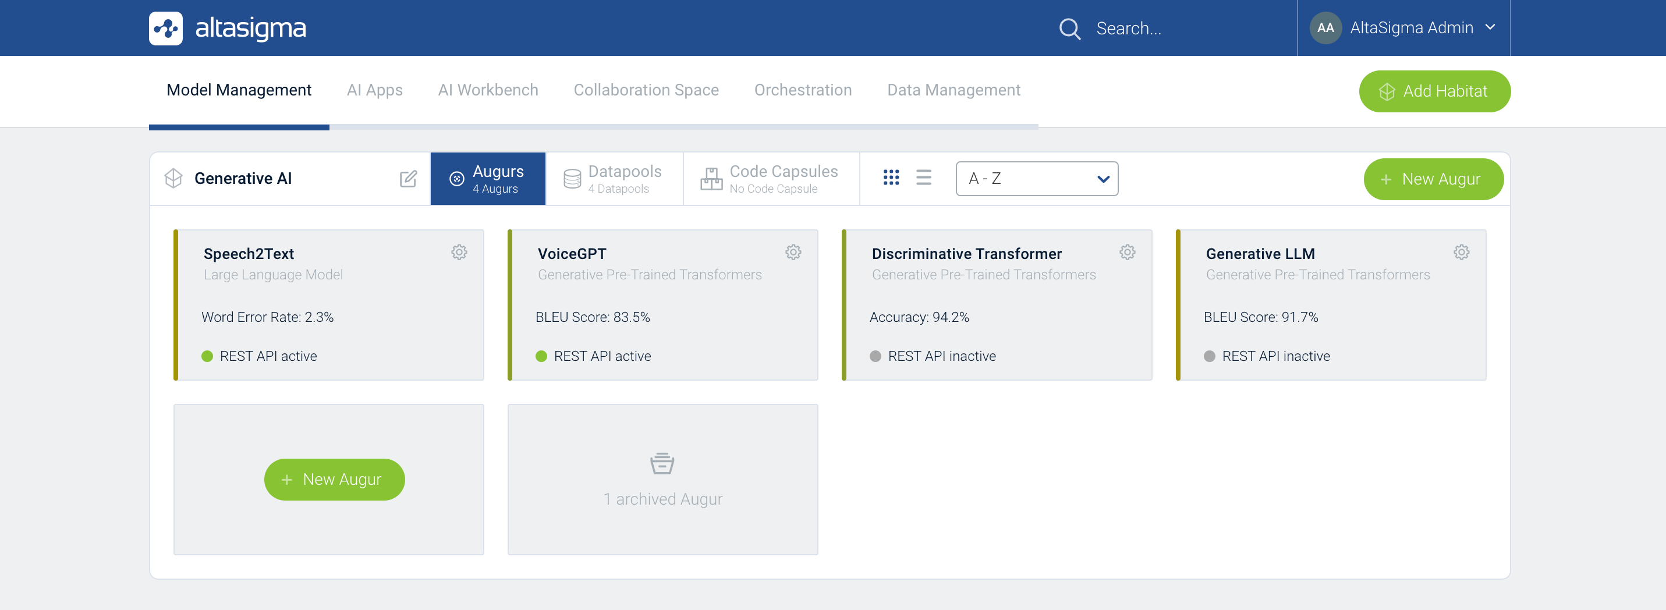Click the AA user avatar
This screenshot has height=610, width=1666.
(x=1325, y=28)
